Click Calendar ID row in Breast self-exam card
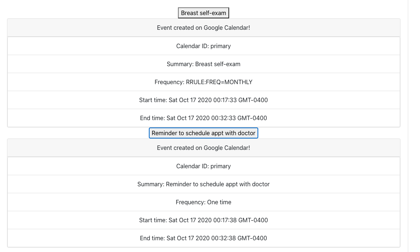The width and height of the screenshot is (420, 252). (x=203, y=46)
